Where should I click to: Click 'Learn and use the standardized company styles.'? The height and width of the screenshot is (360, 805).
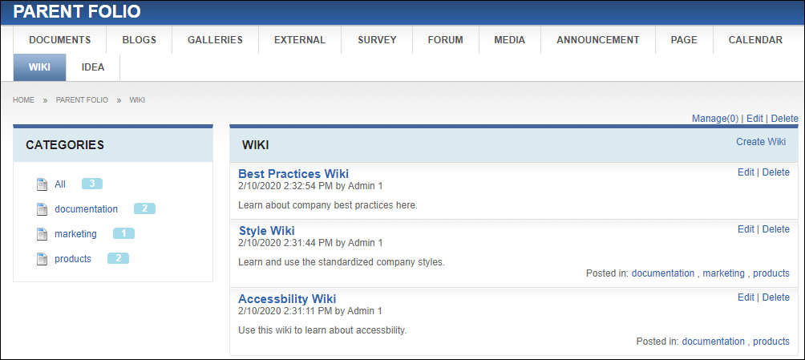(x=342, y=262)
